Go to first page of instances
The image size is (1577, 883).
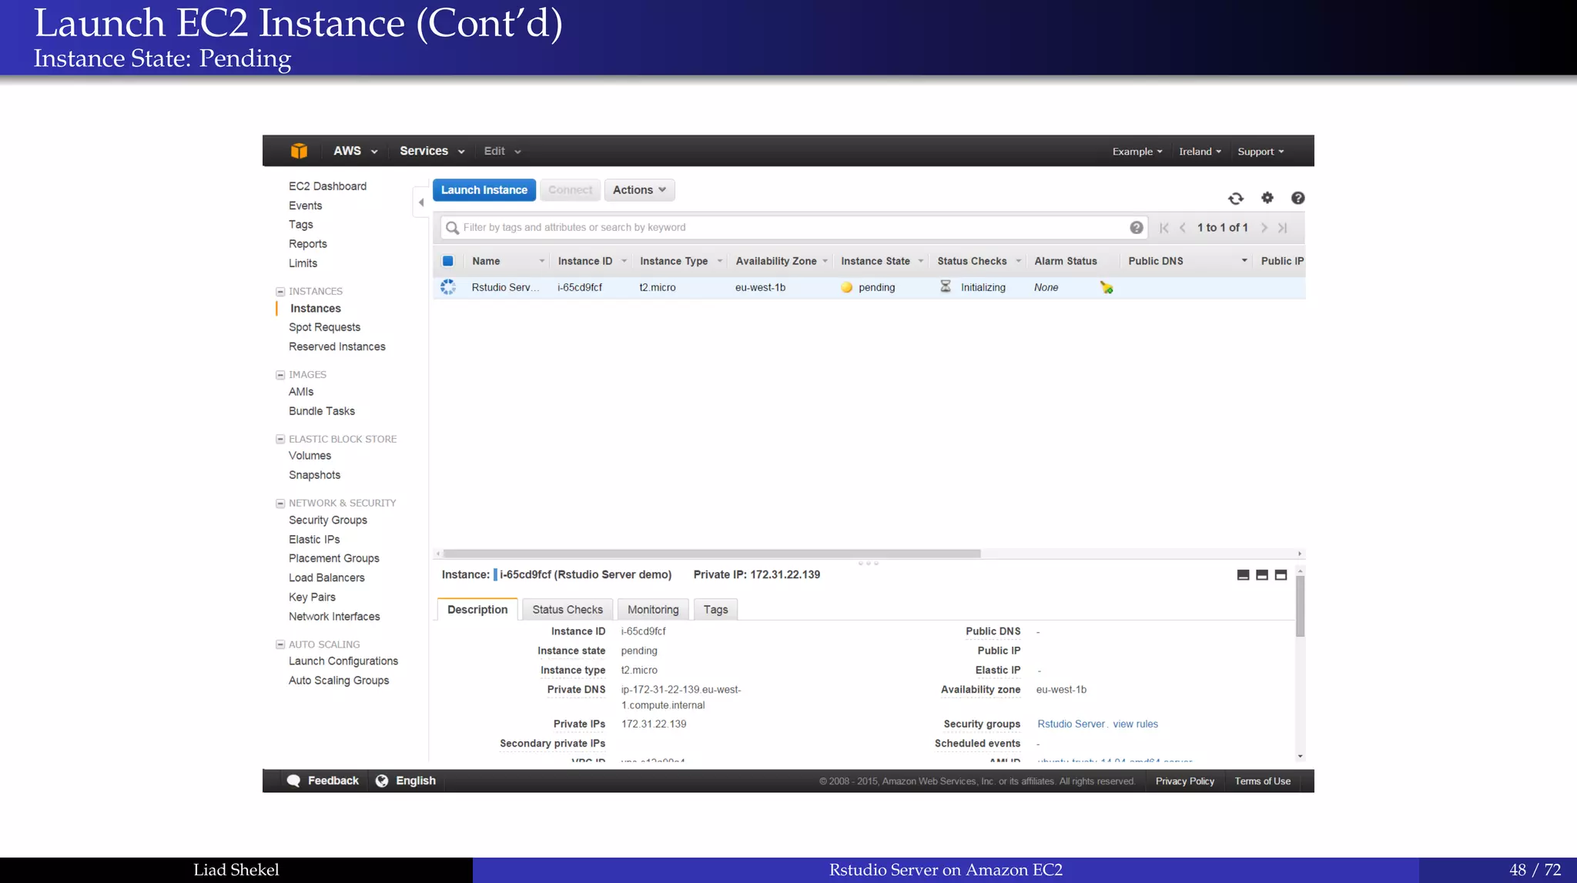[1164, 228]
